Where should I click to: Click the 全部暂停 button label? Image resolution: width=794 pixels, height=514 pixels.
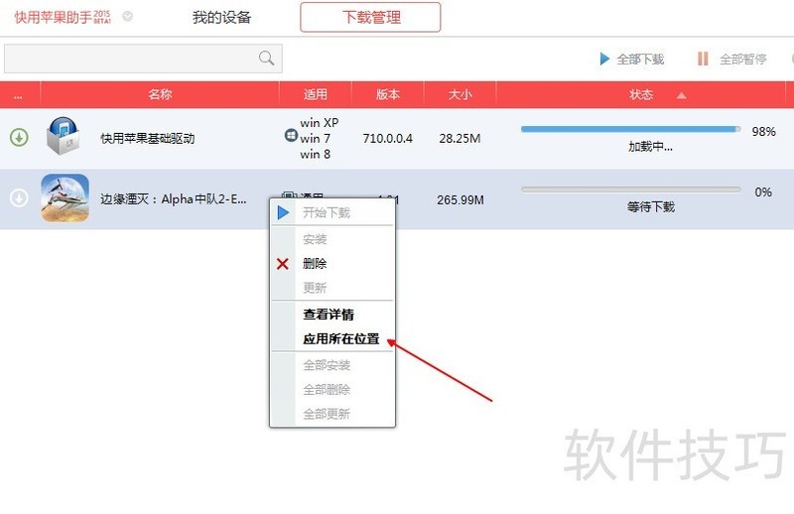pyautogui.click(x=742, y=60)
